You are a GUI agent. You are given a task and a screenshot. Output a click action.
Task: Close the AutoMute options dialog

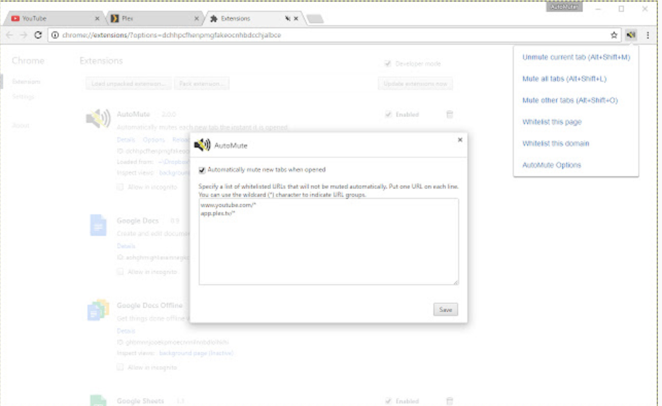(460, 140)
